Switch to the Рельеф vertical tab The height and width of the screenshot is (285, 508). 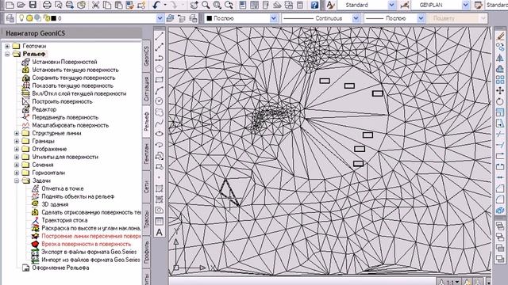tap(146, 121)
